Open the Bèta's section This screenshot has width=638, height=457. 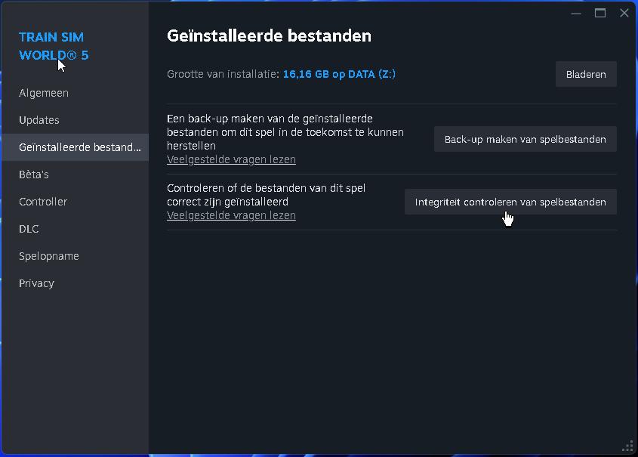tap(75, 174)
